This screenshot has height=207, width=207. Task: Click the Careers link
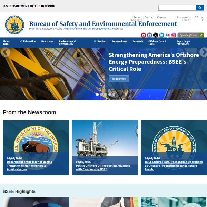point(162,17)
